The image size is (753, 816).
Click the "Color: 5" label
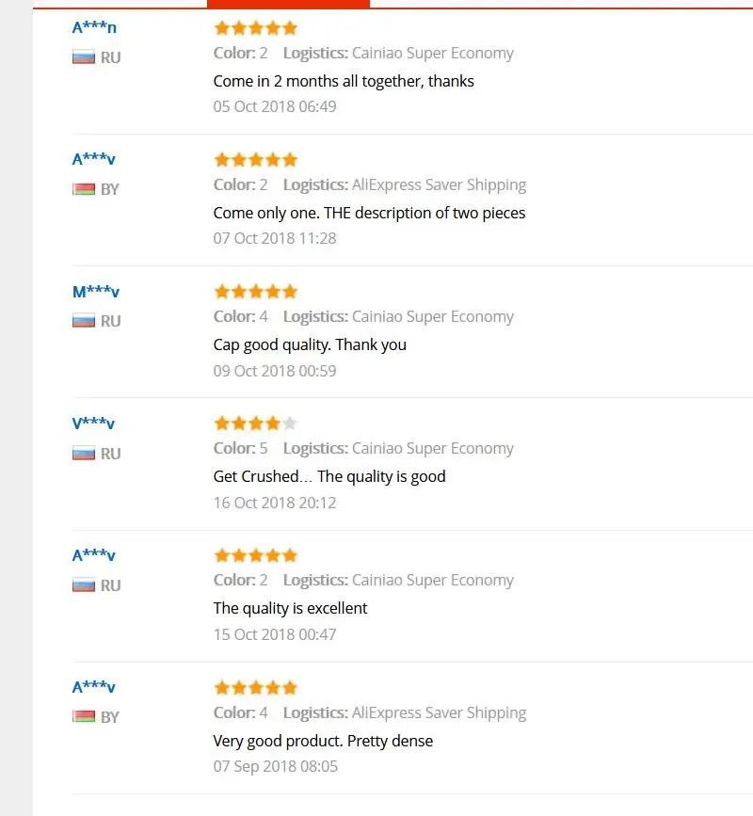tap(241, 448)
